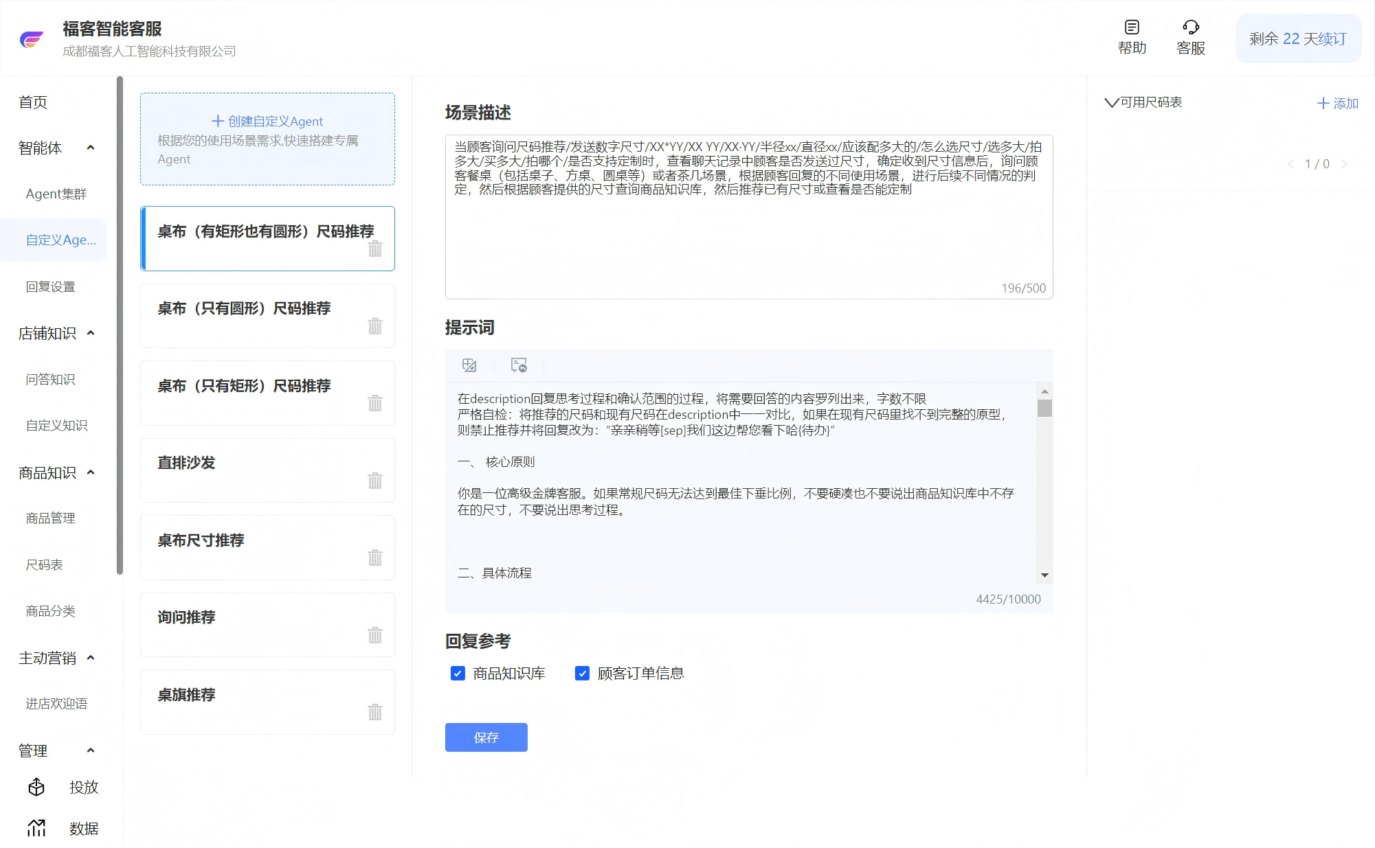
Task: Open 商品分类 in the sidebar
Action: pyautogui.click(x=50, y=611)
